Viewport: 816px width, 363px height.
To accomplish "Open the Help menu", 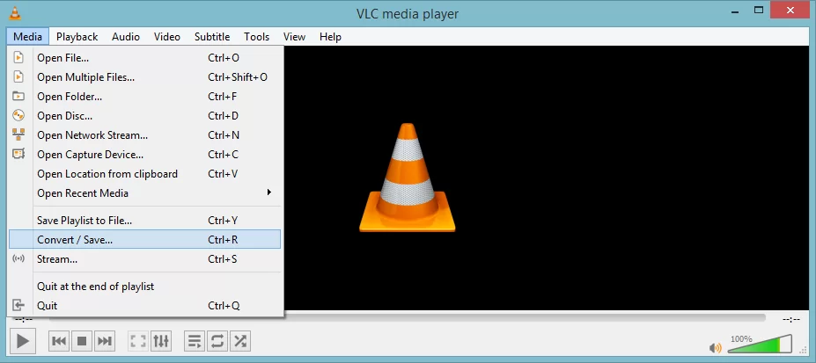I will click(330, 36).
